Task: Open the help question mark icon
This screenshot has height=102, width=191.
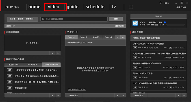Action: [160, 3]
